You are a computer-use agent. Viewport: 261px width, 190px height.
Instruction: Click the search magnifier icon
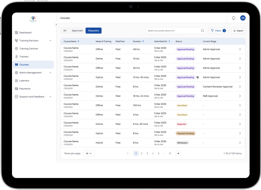coord(202,31)
